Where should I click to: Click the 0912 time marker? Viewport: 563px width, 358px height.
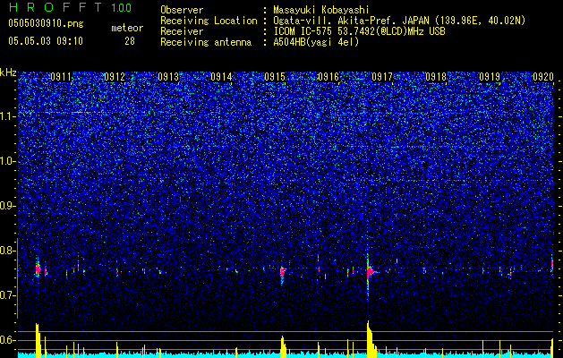coord(115,77)
